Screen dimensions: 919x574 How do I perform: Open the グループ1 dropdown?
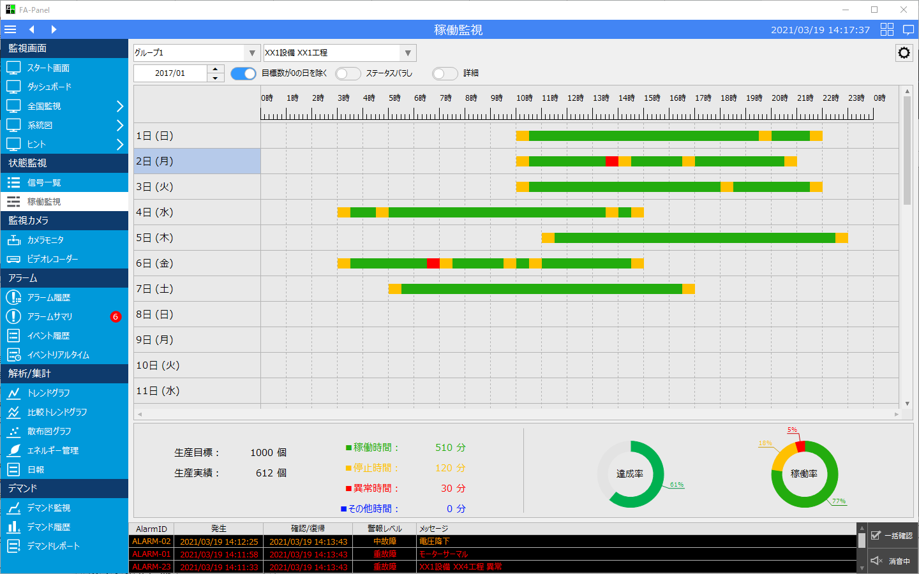197,53
